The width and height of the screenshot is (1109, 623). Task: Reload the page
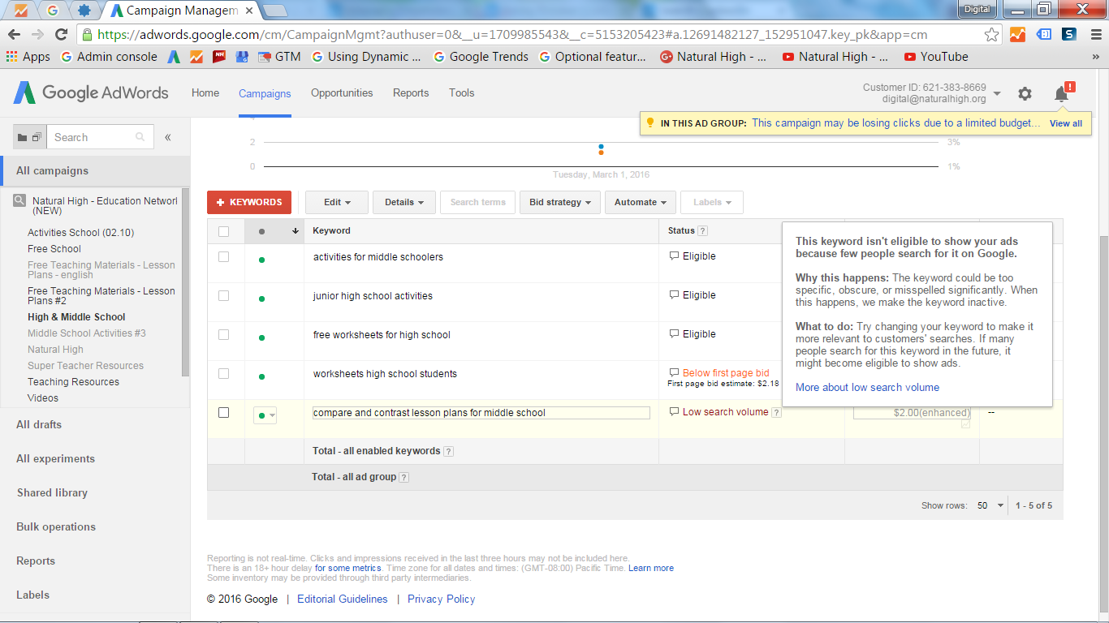61,35
